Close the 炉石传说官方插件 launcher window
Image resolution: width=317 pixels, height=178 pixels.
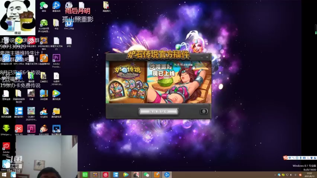coord(207,57)
